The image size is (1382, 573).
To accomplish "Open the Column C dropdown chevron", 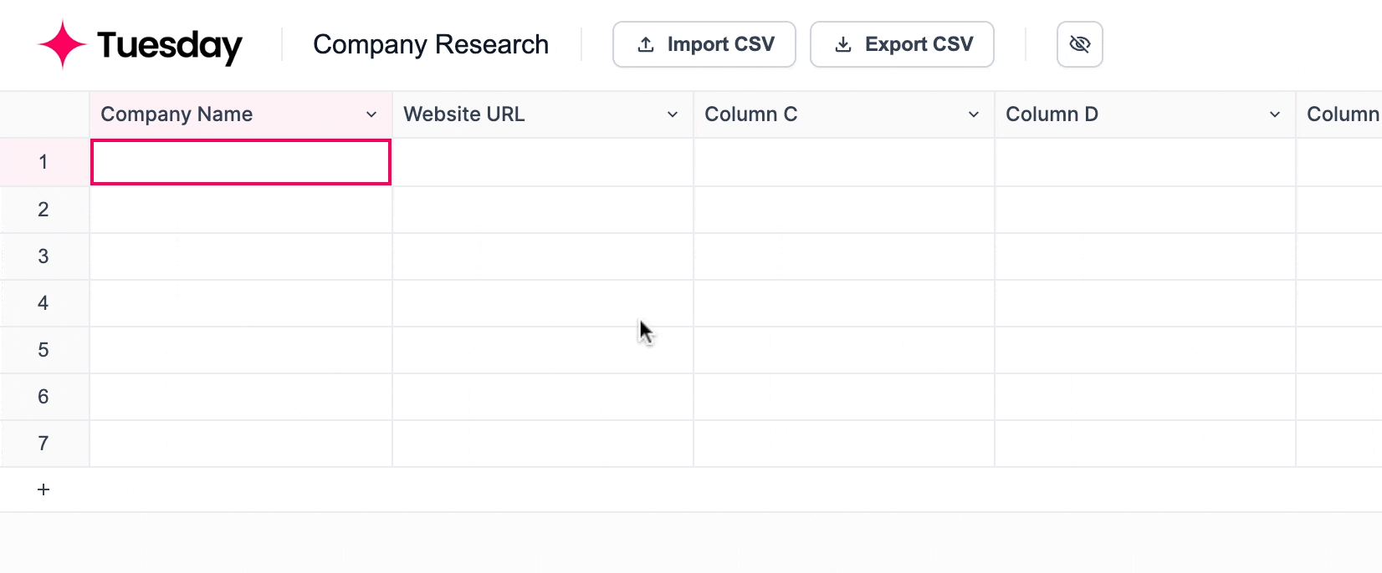I will (974, 114).
